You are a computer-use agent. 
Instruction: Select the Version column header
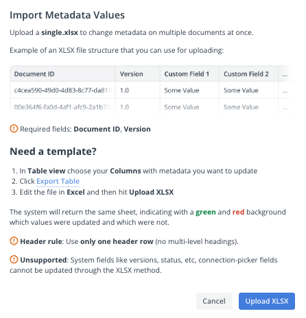tap(138, 74)
